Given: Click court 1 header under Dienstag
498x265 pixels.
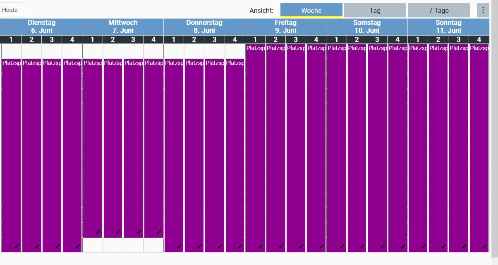Looking at the screenshot, I should tap(11, 39).
